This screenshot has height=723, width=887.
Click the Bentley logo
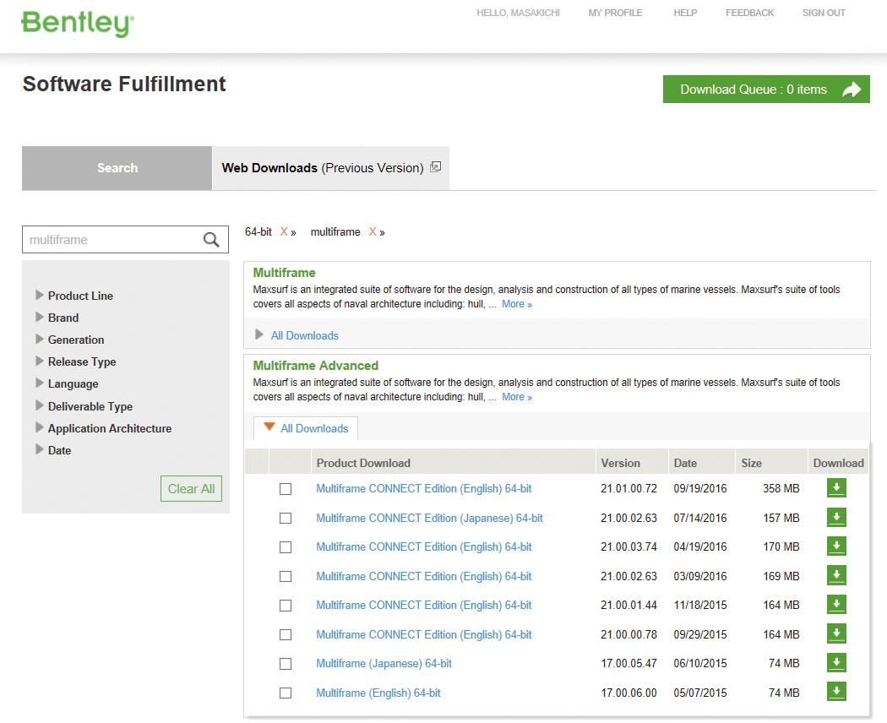[78, 24]
